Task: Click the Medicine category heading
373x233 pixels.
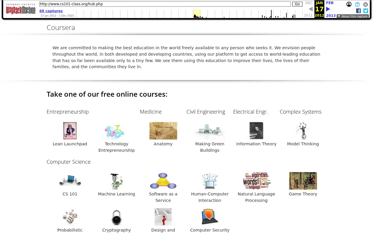Action: pos(151,112)
